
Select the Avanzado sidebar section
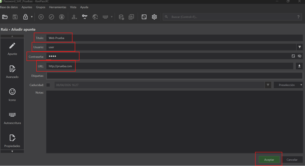pyautogui.click(x=12, y=72)
